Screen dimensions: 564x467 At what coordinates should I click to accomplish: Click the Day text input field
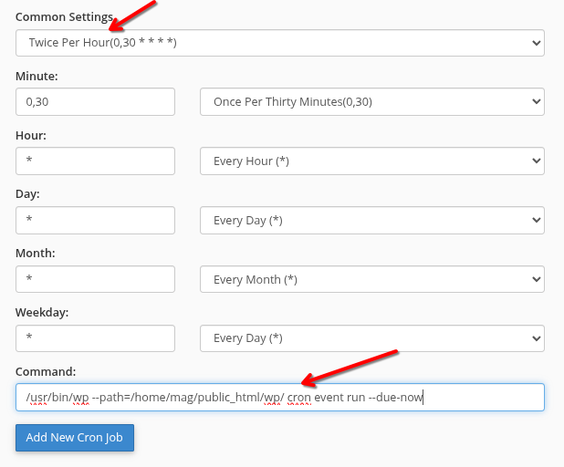coord(95,220)
